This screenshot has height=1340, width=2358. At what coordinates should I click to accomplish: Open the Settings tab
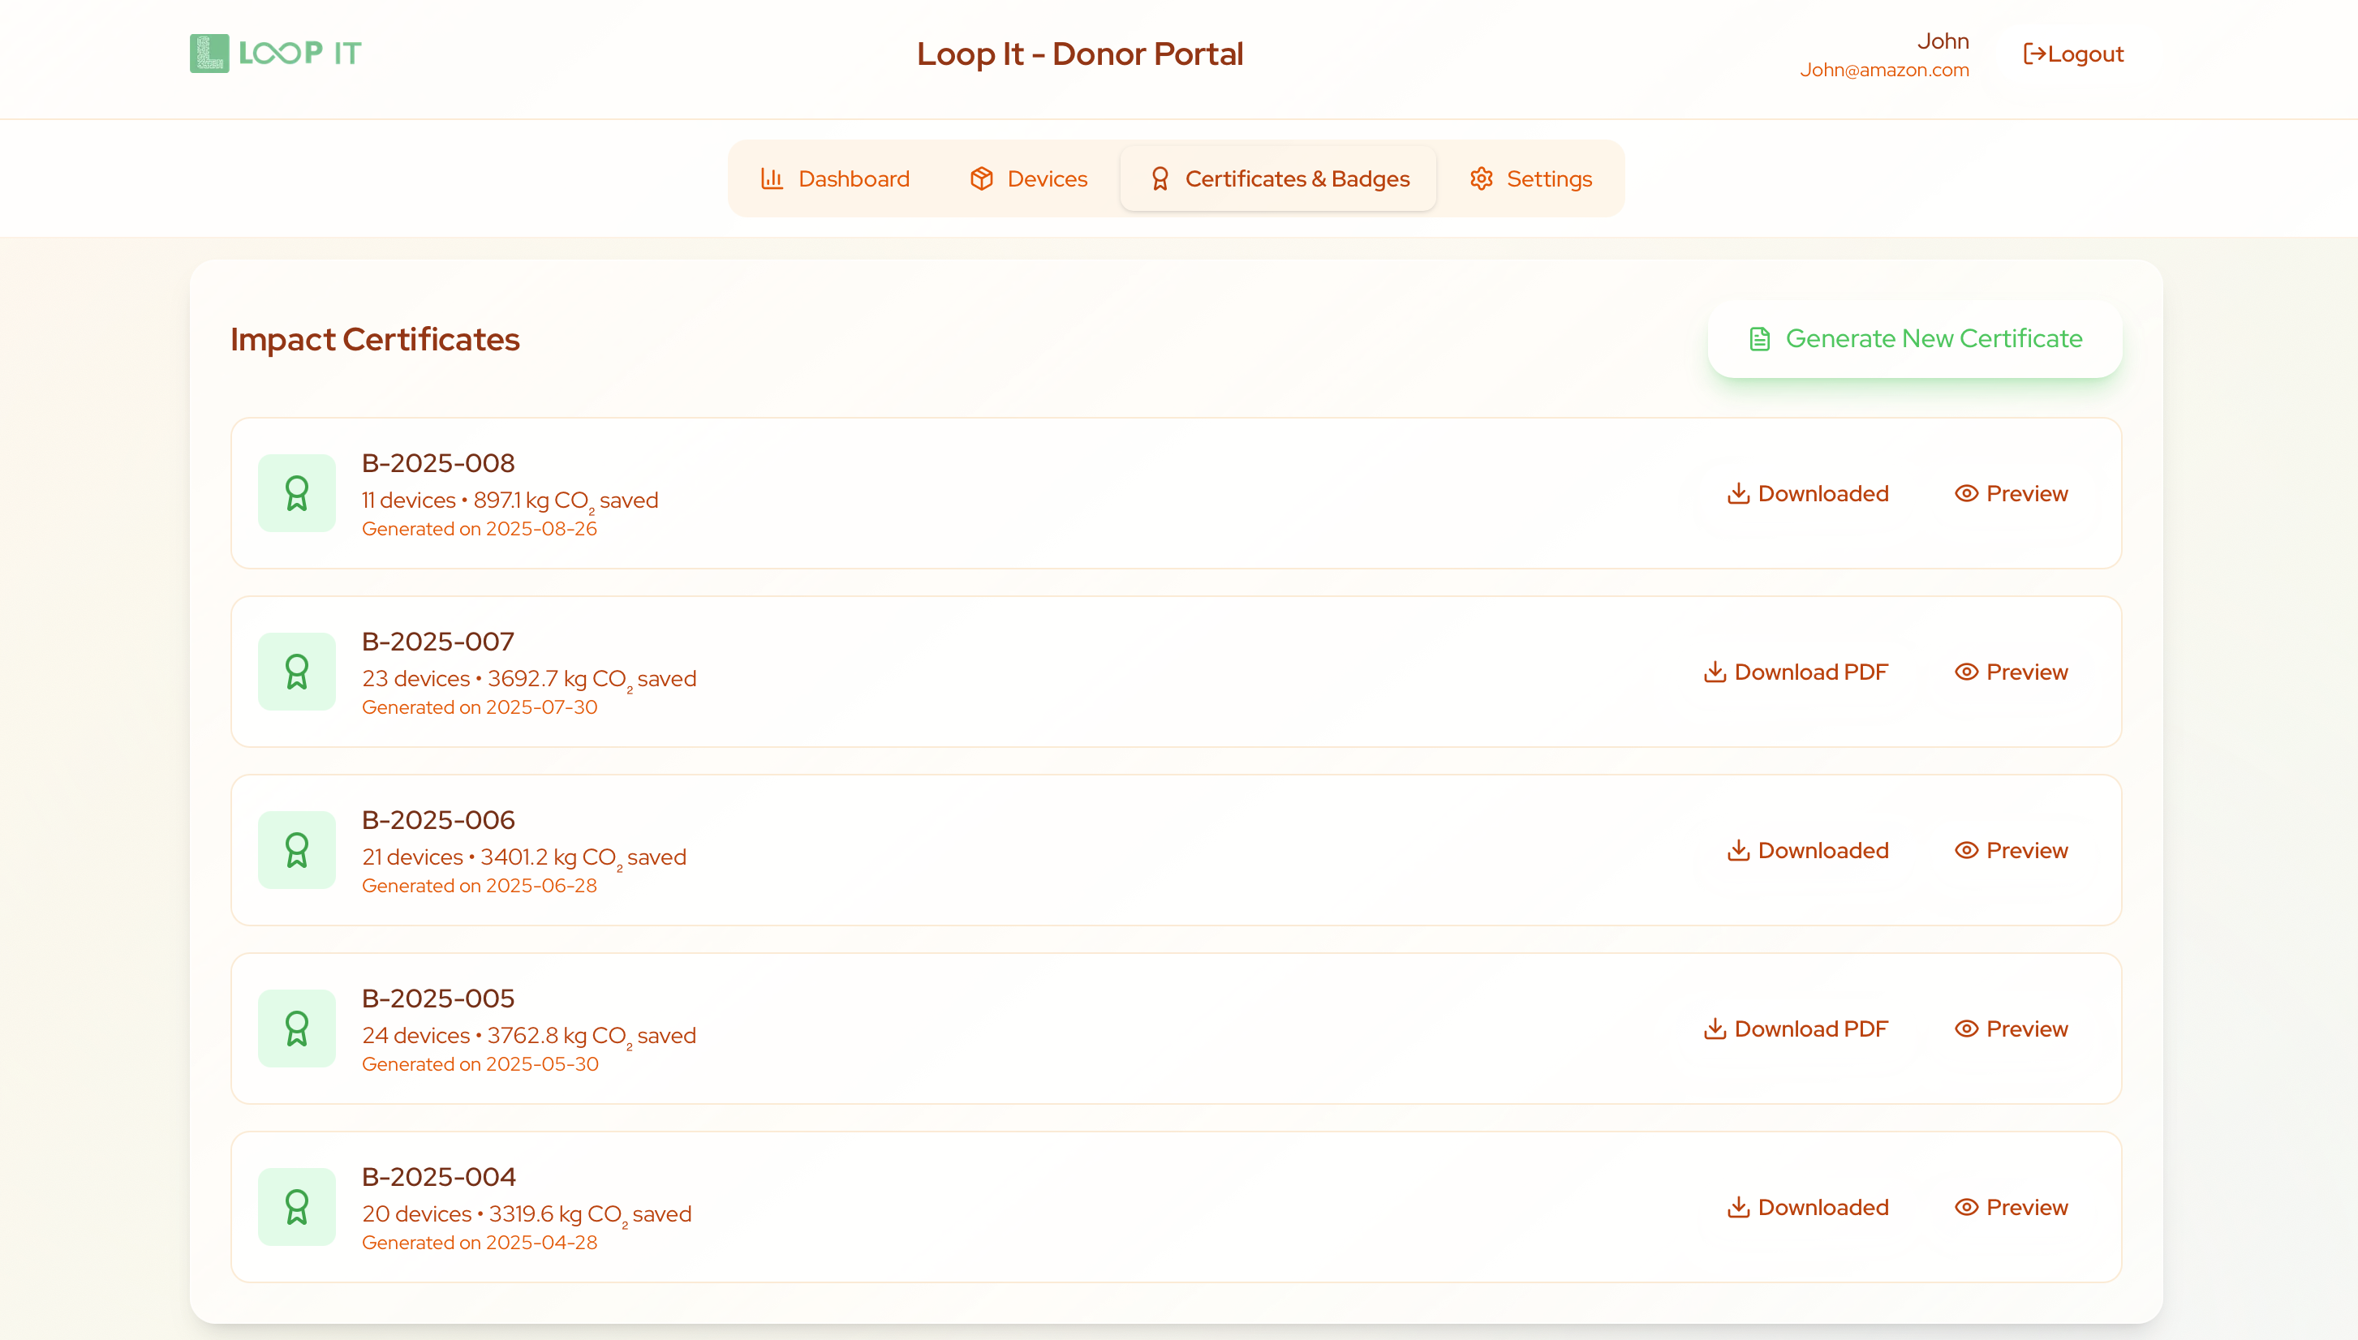point(1530,178)
